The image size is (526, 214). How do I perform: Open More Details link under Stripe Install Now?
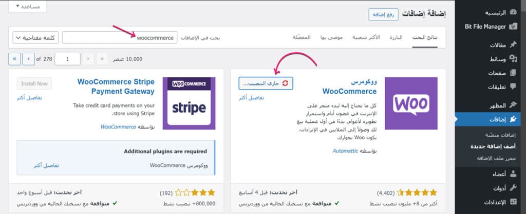[x=29, y=98]
